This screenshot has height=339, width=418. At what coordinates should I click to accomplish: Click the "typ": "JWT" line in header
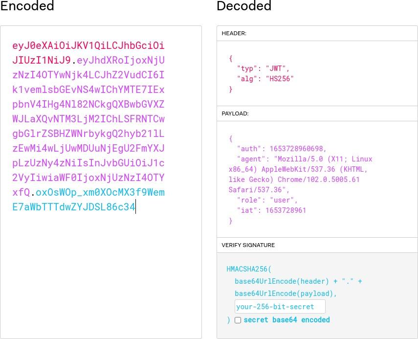point(263,68)
